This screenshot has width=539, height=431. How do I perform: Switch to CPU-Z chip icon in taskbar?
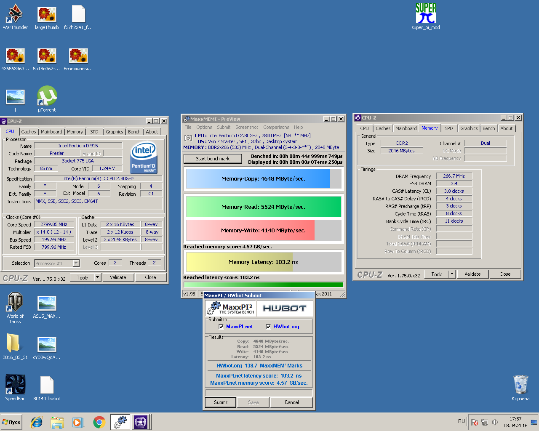click(x=140, y=422)
